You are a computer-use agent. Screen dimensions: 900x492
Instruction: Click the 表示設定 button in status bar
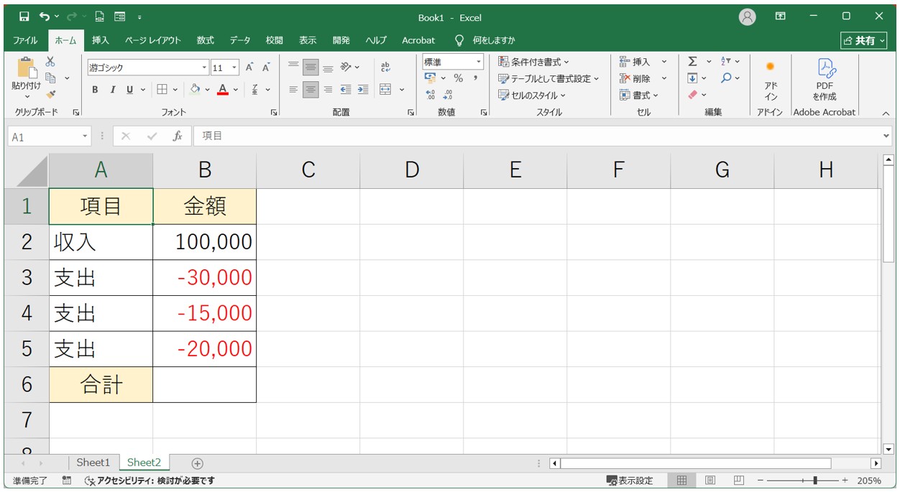click(x=630, y=481)
